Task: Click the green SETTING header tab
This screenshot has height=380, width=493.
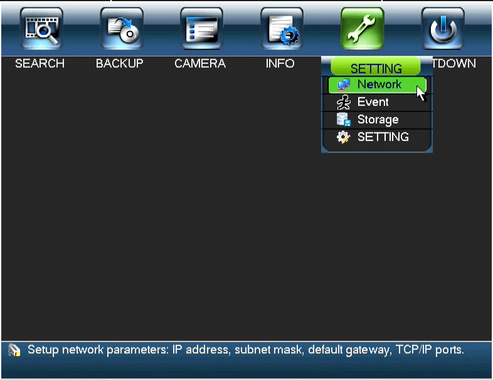Action: (x=376, y=66)
